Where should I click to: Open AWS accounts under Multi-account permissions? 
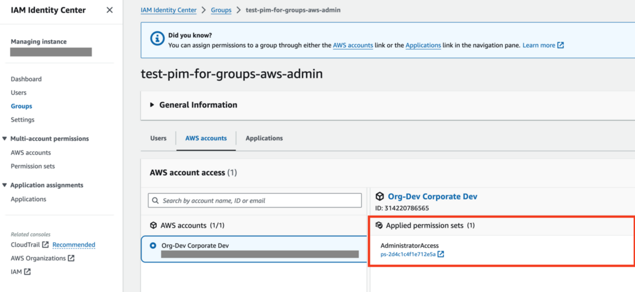(x=31, y=153)
